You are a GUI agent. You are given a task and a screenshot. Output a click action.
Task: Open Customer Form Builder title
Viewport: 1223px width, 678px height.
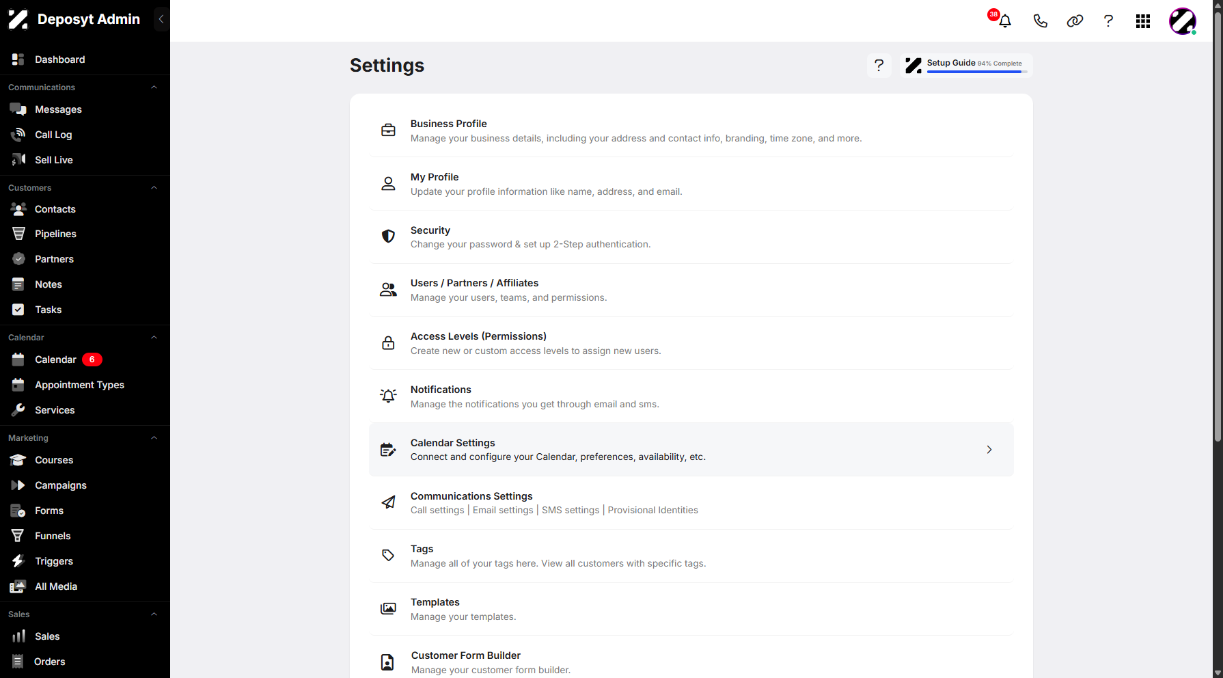[x=466, y=655]
